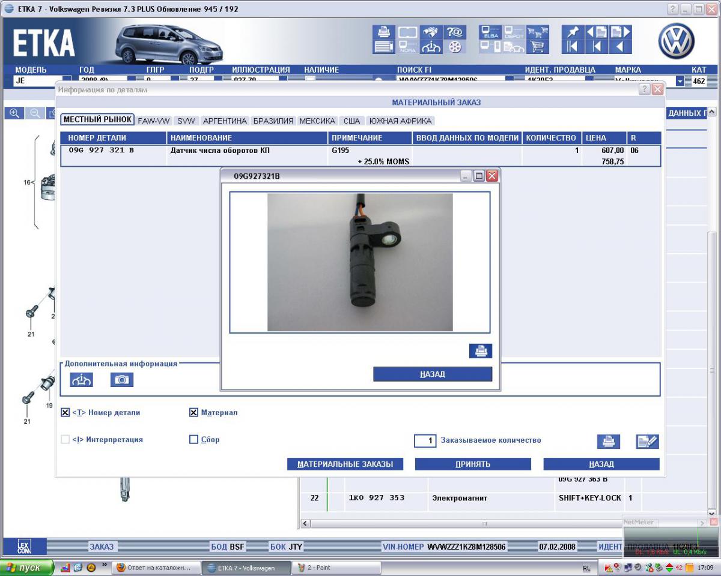Click the RL language indicator in the taskbar

(x=586, y=568)
